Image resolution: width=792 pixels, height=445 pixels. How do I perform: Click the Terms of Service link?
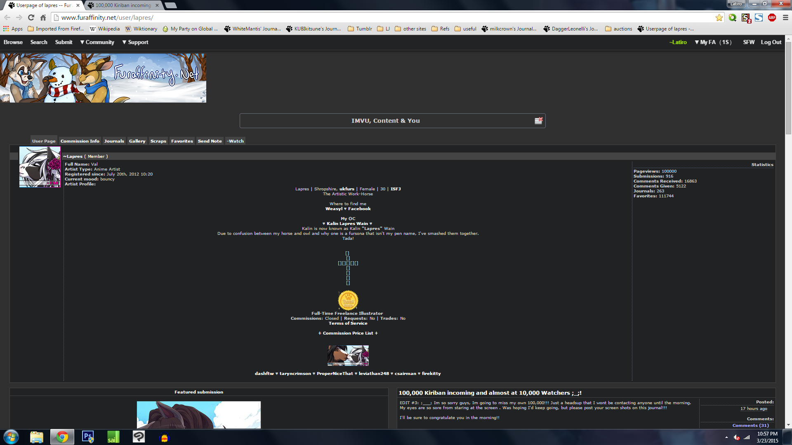click(348, 323)
